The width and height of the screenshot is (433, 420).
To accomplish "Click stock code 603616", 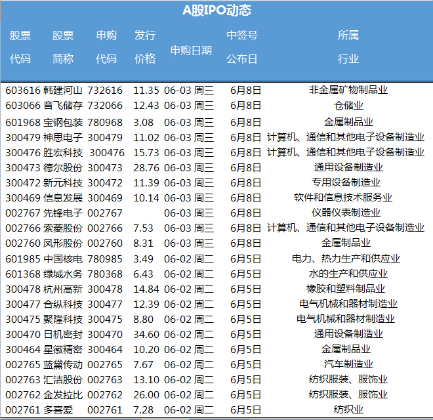I will [23, 91].
